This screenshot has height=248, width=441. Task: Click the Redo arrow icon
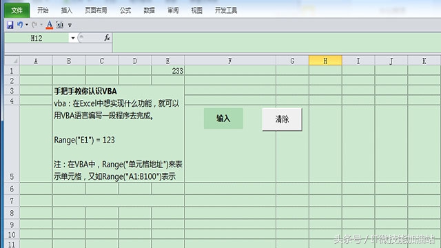coord(34,25)
